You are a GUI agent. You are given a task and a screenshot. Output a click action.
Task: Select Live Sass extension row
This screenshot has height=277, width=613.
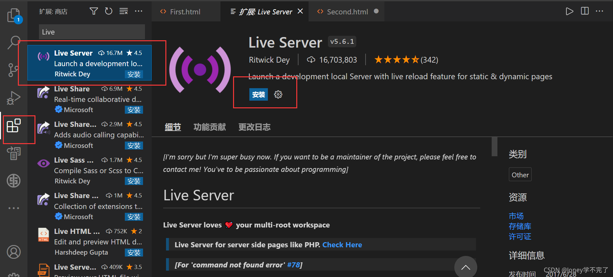[x=89, y=170]
